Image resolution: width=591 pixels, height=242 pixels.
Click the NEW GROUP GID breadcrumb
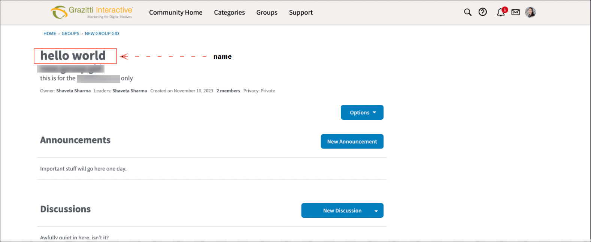click(102, 34)
